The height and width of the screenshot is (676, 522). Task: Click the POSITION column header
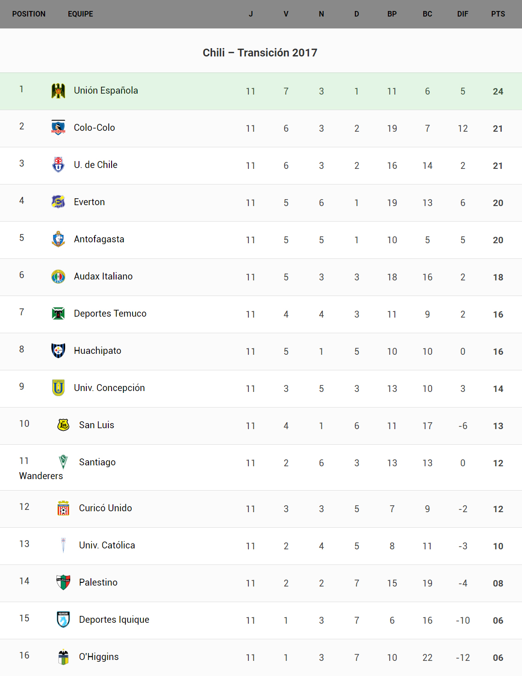coord(29,14)
